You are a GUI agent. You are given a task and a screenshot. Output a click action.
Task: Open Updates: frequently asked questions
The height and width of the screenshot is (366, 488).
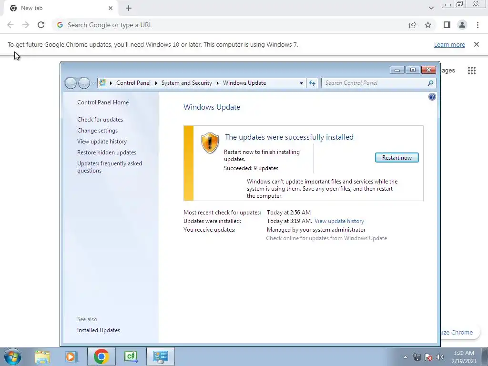[110, 167]
